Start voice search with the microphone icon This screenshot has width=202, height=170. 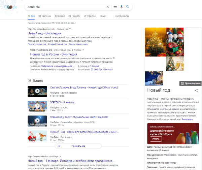tap(121, 7)
